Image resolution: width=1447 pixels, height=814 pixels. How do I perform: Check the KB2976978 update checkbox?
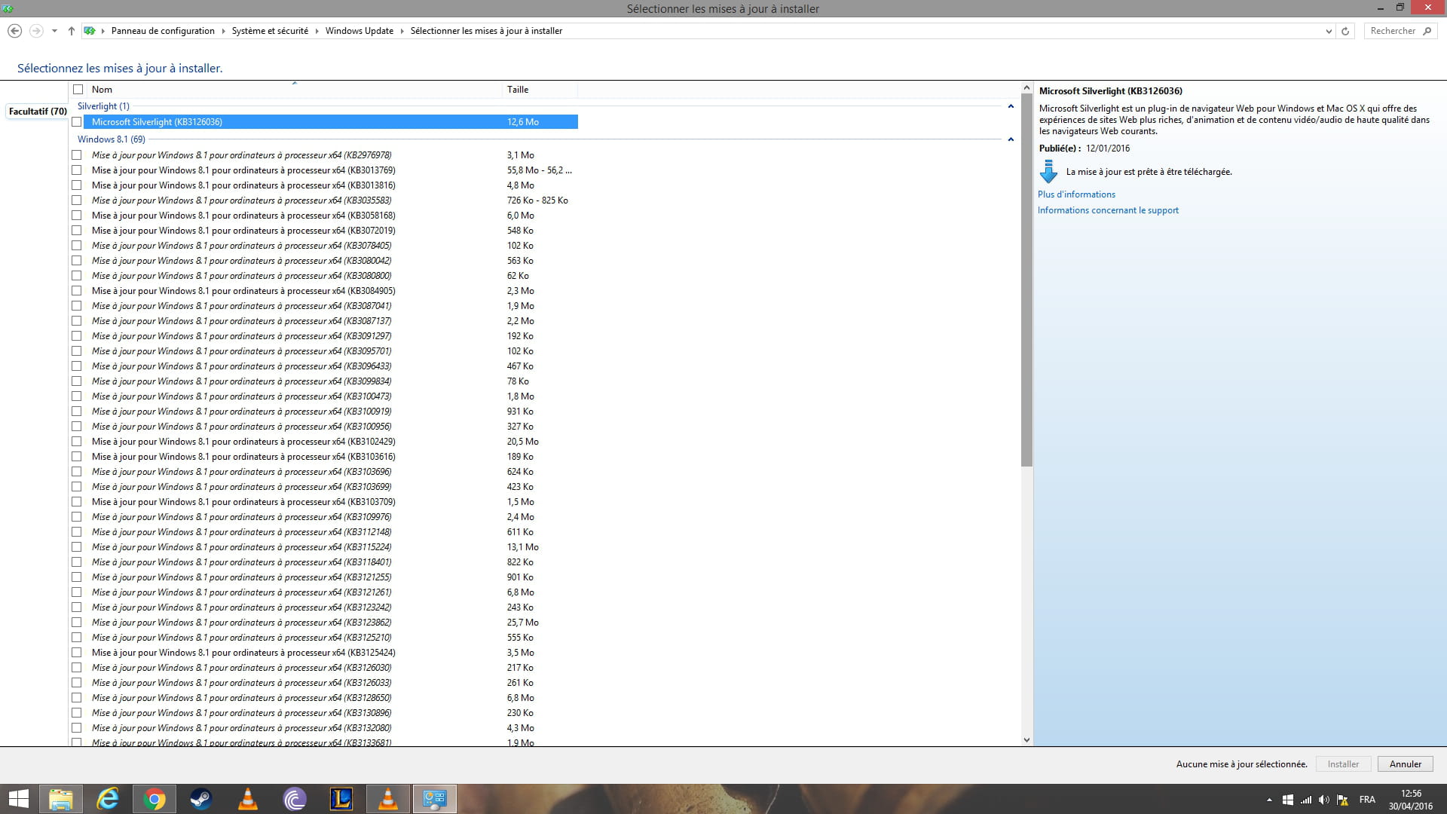(76, 155)
